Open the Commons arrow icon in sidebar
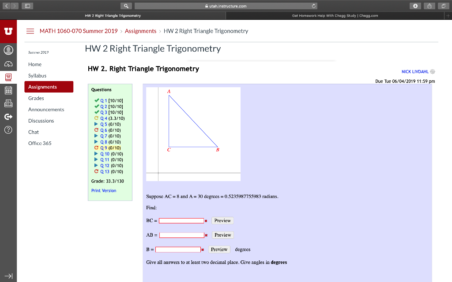Screen dimensions: 452x282 pyautogui.click(x=8, y=117)
